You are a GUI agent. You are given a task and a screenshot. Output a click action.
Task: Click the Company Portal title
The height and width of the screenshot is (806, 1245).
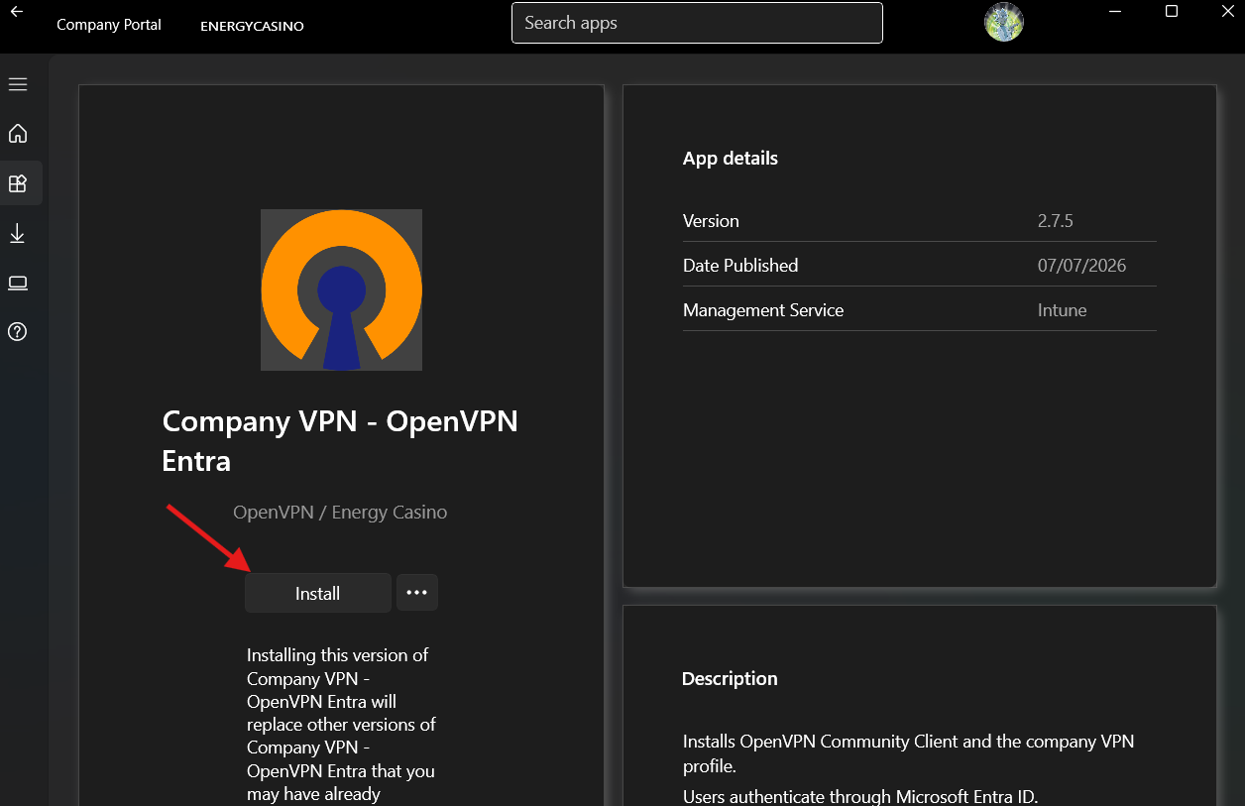(x=109, y=25)
